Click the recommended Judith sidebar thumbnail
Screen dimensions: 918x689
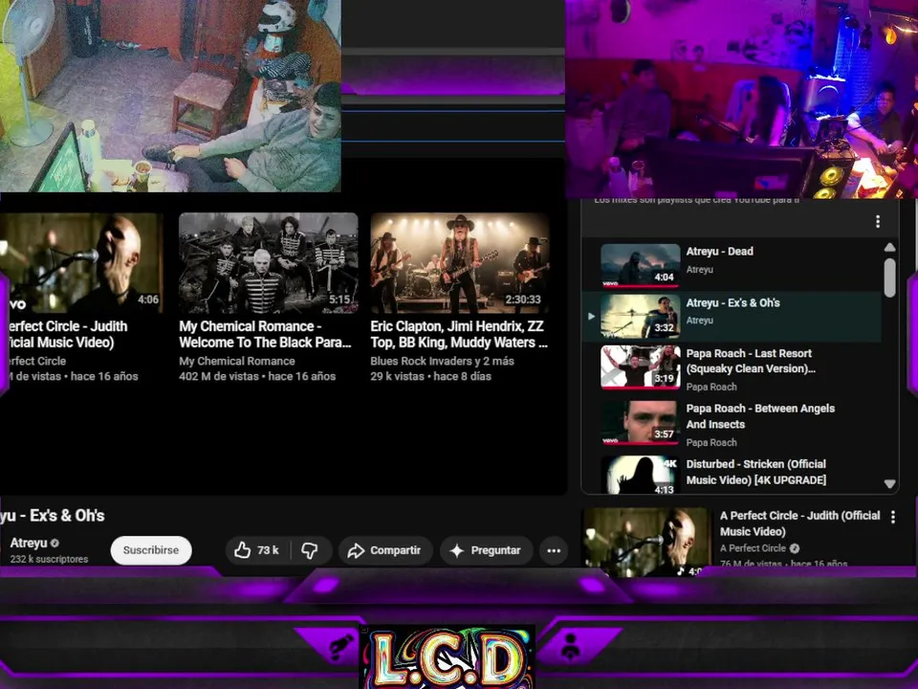645,542
